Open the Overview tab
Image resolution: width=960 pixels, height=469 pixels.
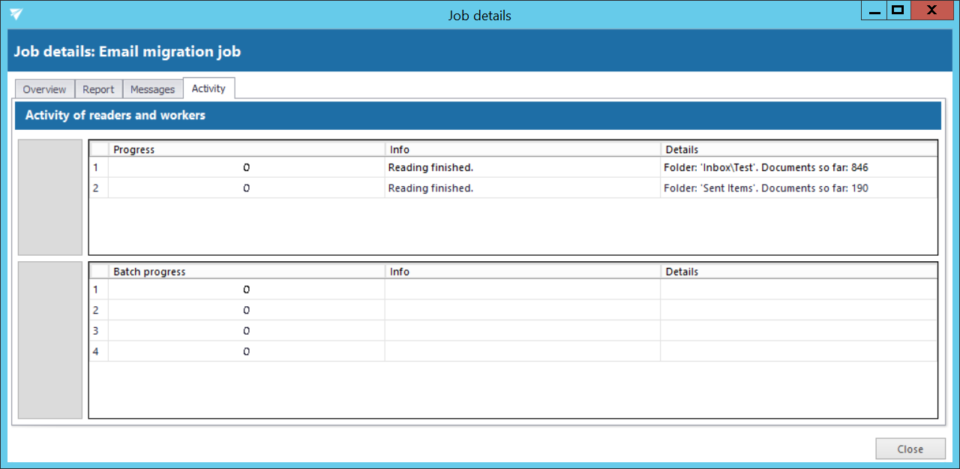click(x=44, y=89)
